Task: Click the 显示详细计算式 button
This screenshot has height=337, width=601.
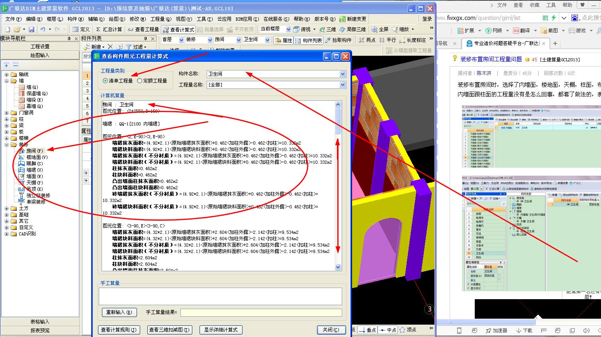Action: click(221, 330)
